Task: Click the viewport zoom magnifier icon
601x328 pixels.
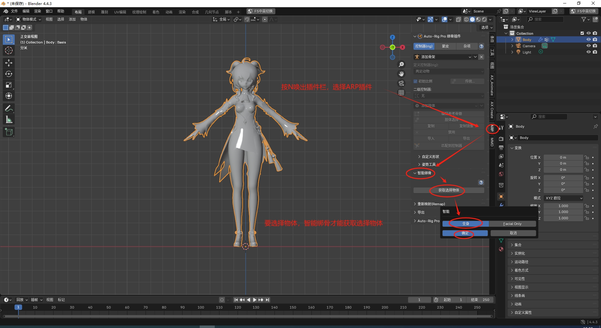Action: (401, 64)
